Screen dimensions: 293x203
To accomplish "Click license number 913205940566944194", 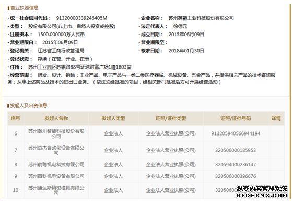I will pos(236,134).
